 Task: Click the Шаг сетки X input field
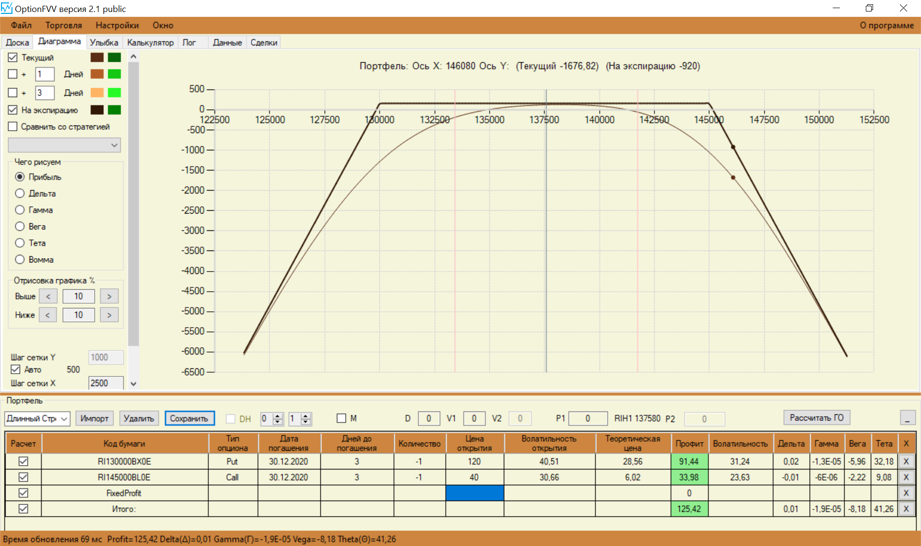tap(106, 383)
